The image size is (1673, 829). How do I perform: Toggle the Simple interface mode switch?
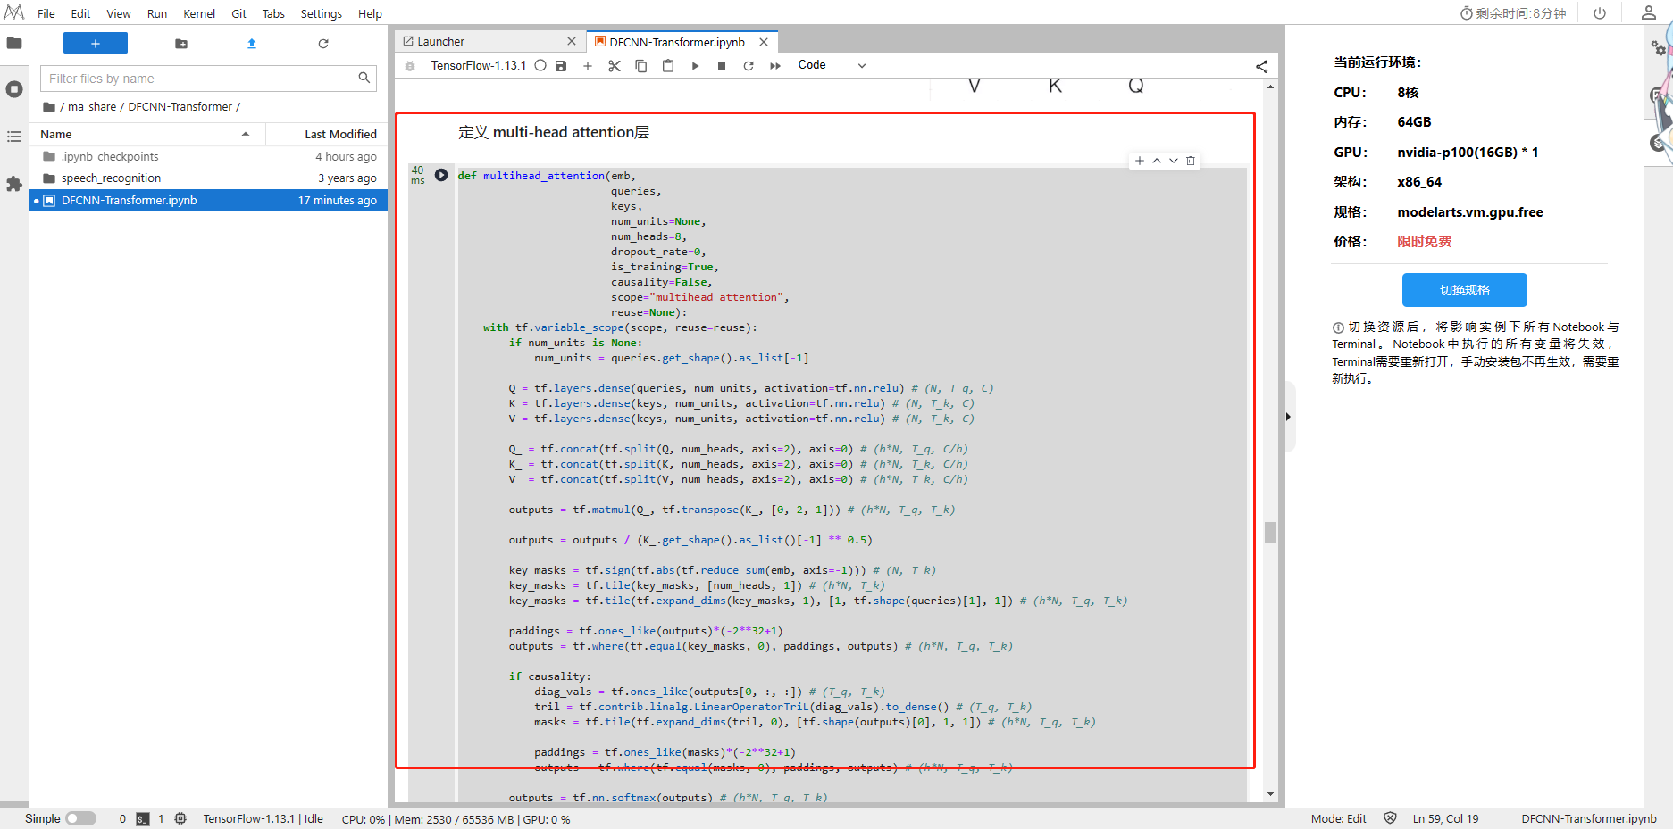pos(80,818)
